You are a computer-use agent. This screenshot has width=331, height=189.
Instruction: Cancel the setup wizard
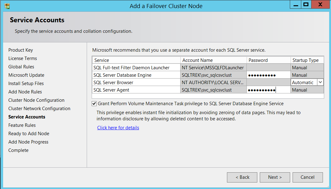pyautogui.click(x=307, y=177)
